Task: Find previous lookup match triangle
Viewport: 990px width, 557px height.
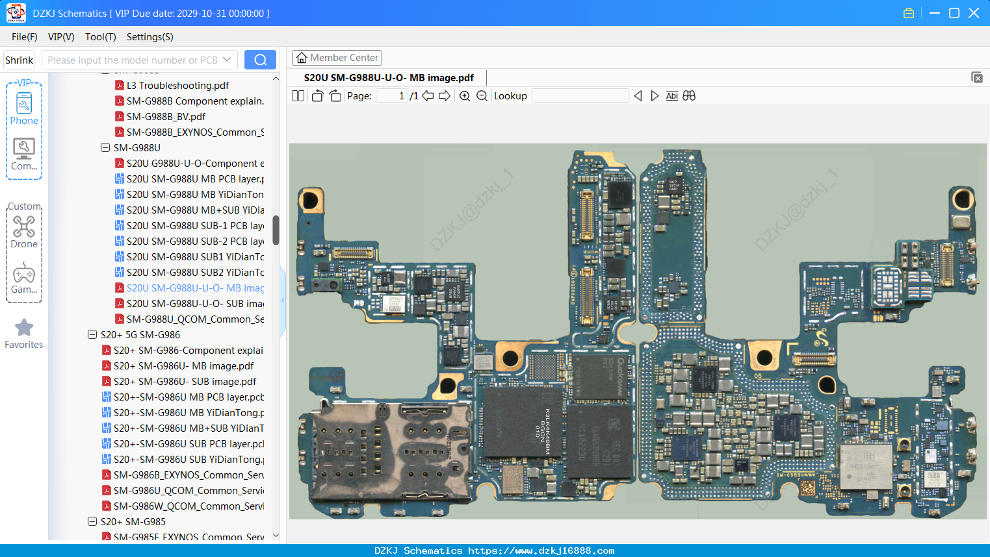Action: pyautogui.click(x=638, y=96)
